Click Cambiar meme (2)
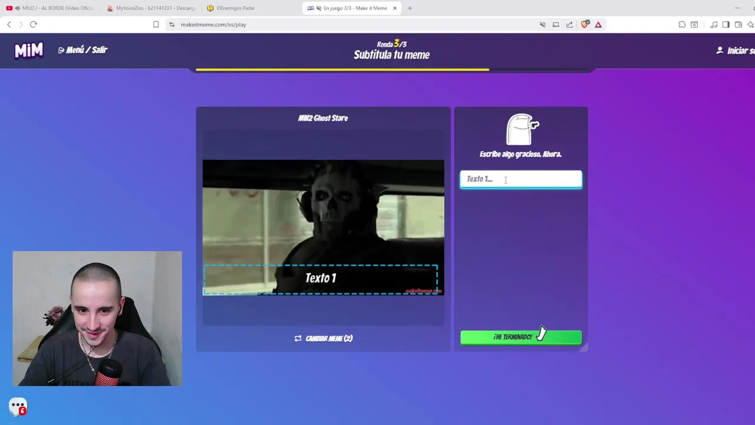 pyautogui.click(x=323, y=338)
